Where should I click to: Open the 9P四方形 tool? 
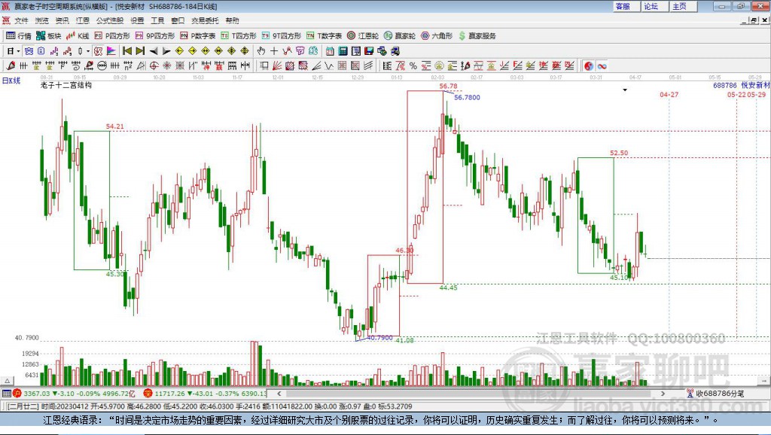(x=155, y=36)
